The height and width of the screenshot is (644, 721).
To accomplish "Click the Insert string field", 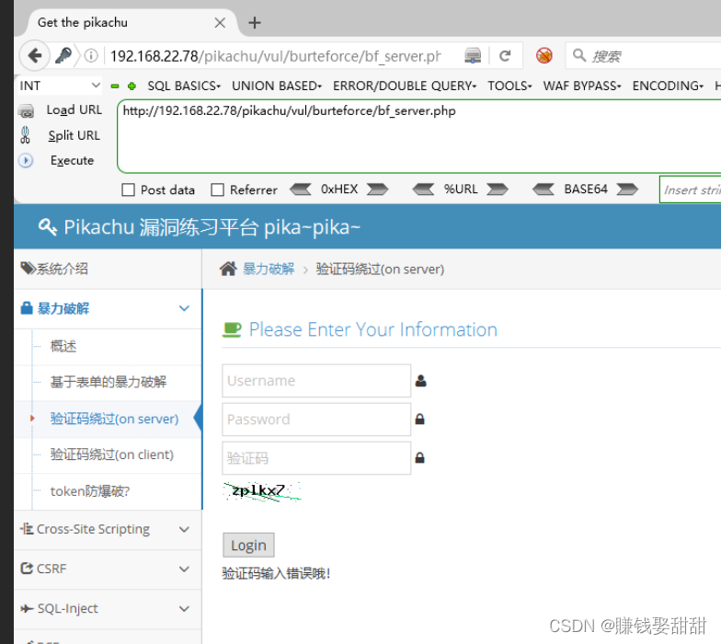I will pos(690,190).
